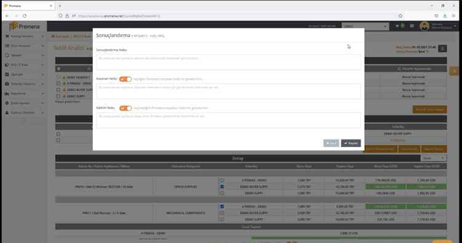Click the RFQ / E-İhale cube icon
This screenshot has height=243, width=462.
pos(7,65)
